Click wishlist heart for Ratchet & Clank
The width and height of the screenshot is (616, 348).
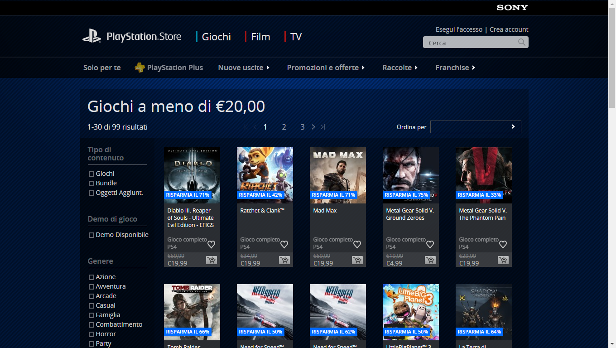coord(284,244)
